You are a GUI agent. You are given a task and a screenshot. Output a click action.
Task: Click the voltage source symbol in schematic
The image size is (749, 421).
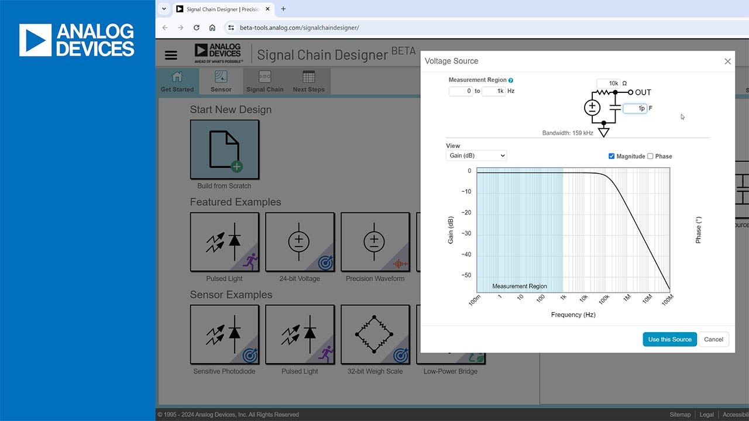tap(592, 108)
